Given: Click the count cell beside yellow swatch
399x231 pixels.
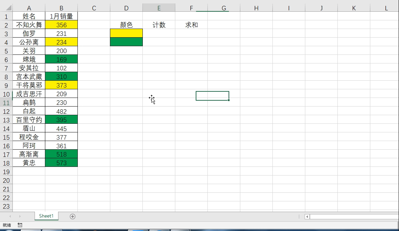Looking at the screenshot, I should click(x=159, y=33).
